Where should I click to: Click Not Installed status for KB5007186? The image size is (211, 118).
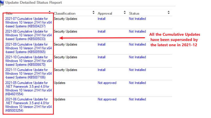[x=137, y=70]
